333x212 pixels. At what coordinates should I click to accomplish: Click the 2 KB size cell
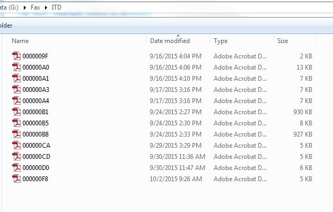306,56
